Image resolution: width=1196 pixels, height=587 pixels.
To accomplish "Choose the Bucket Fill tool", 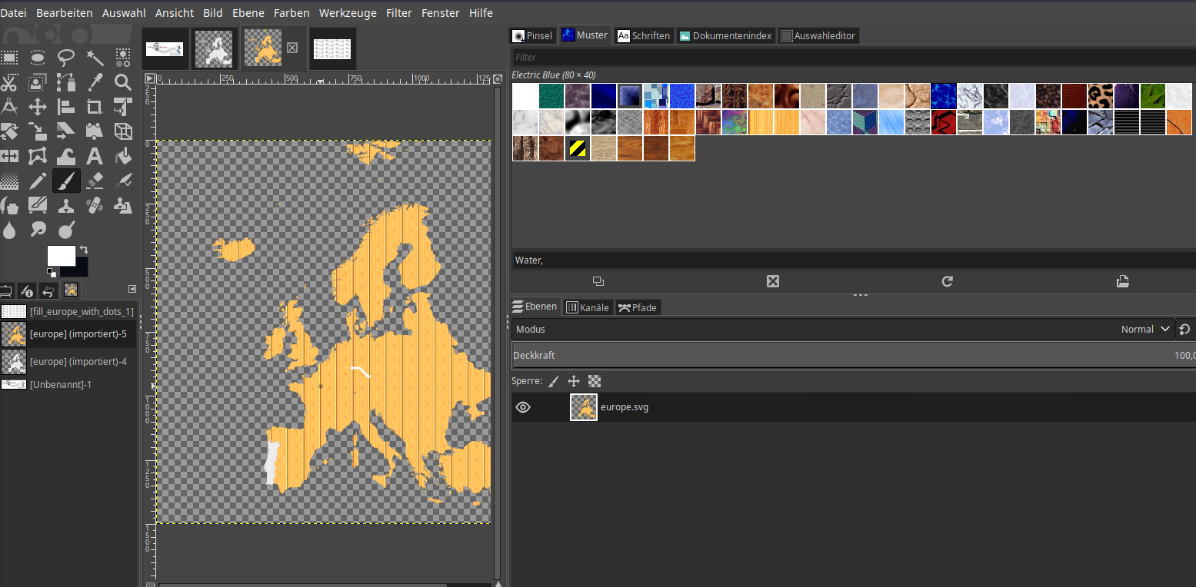I will (123, 157).
